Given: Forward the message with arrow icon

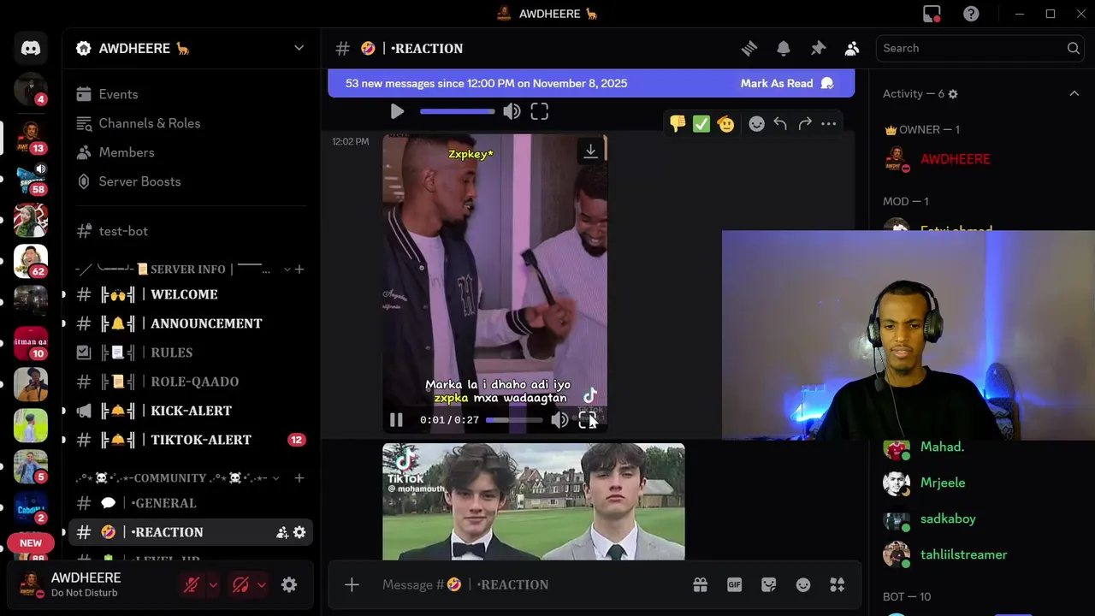Looking at the screenshot, I should tap(804, 124).
